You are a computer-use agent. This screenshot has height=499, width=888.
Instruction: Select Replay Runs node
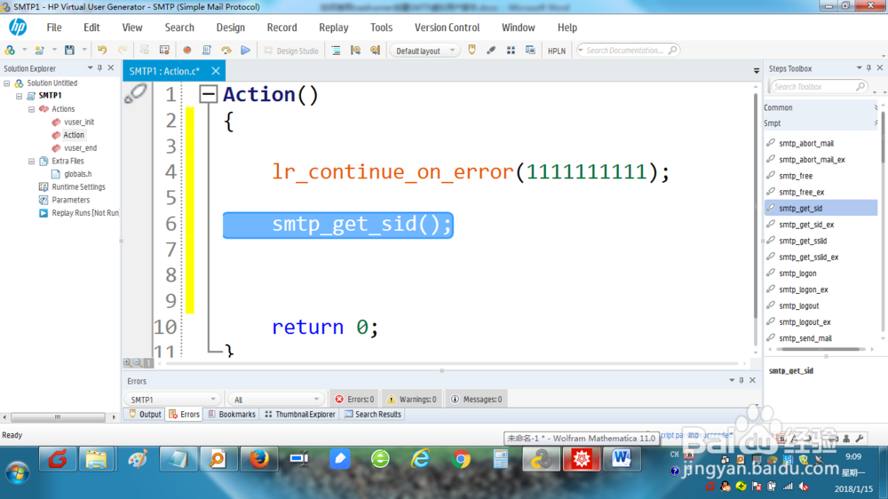[x=85, y=213]
